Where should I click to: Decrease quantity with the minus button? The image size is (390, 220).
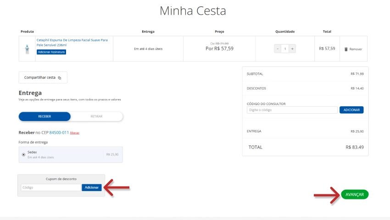click(x=278, y=49)
